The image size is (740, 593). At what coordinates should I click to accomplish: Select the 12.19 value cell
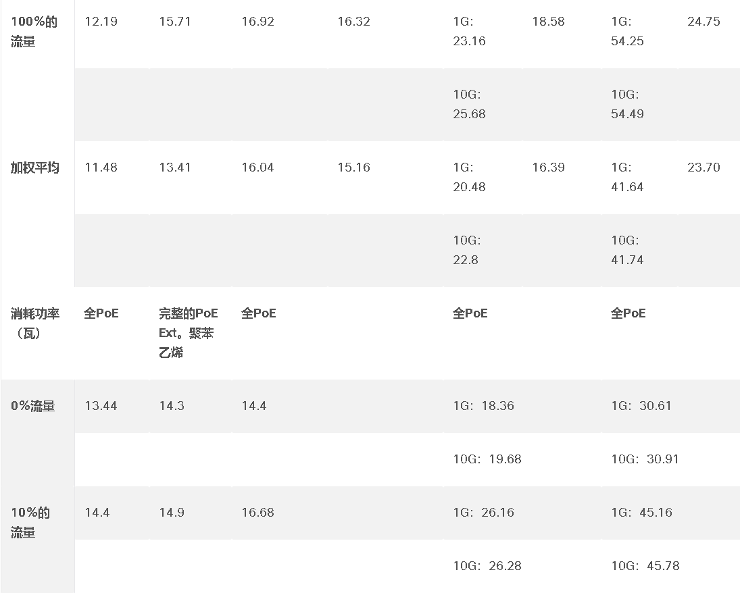tap(101, 21)
